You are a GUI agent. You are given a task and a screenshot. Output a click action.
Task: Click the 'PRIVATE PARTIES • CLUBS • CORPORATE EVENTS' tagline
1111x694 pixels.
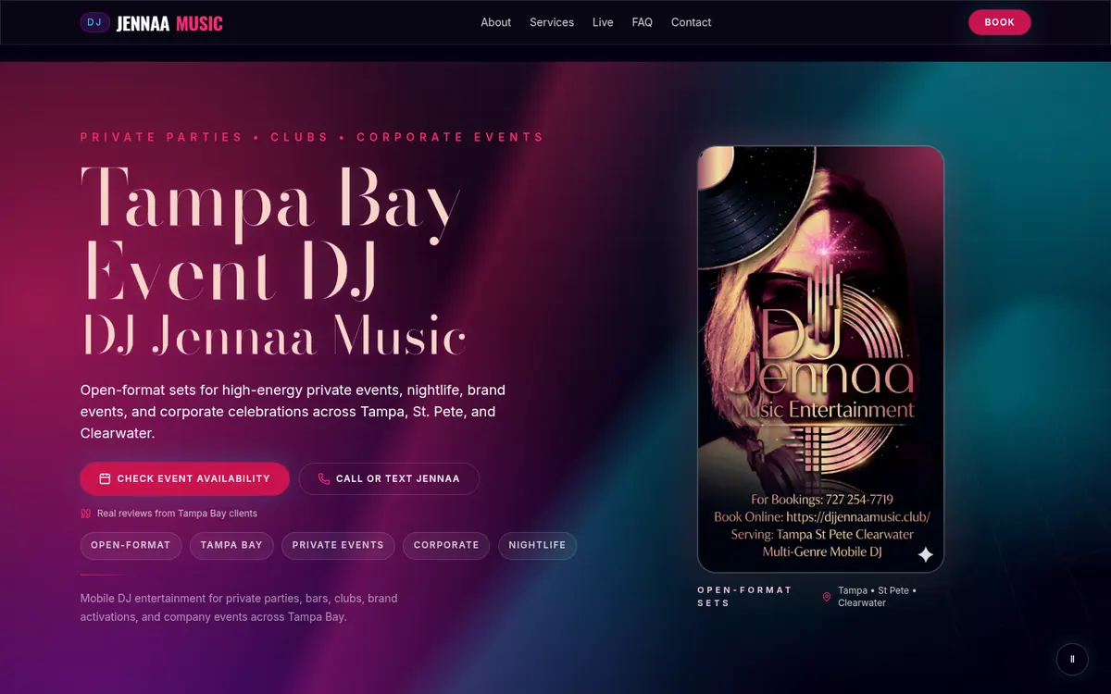pyautogui.click(x=312, y=137)
